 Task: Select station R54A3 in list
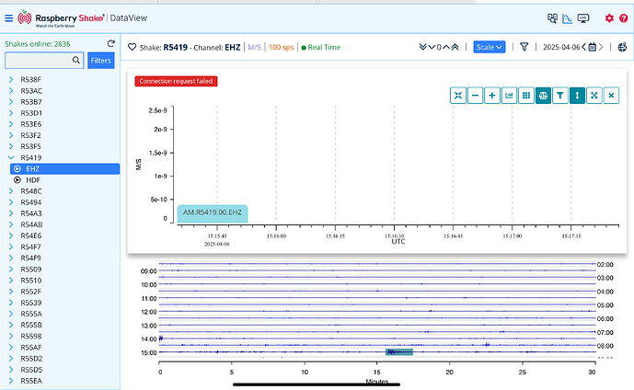(31, 213)
